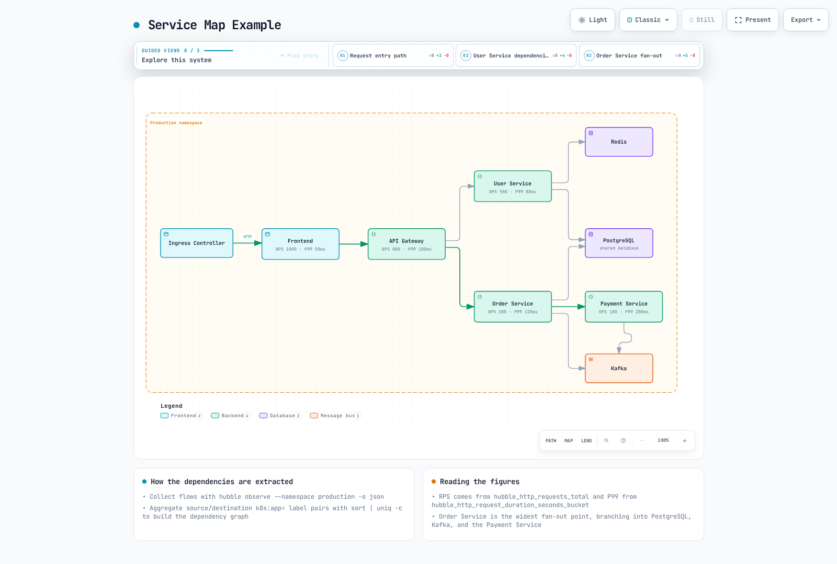
Task: Click the 'shared database' subtitle text
Action: [x=619, y=249]
